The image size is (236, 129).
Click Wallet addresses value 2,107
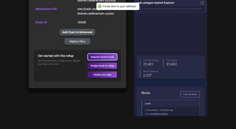147,75
